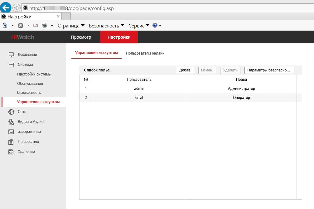Click the Read mail icon in toolbar
Viewport: 314px width, 209px height.
pyautogui.click(x=36, y=25)
